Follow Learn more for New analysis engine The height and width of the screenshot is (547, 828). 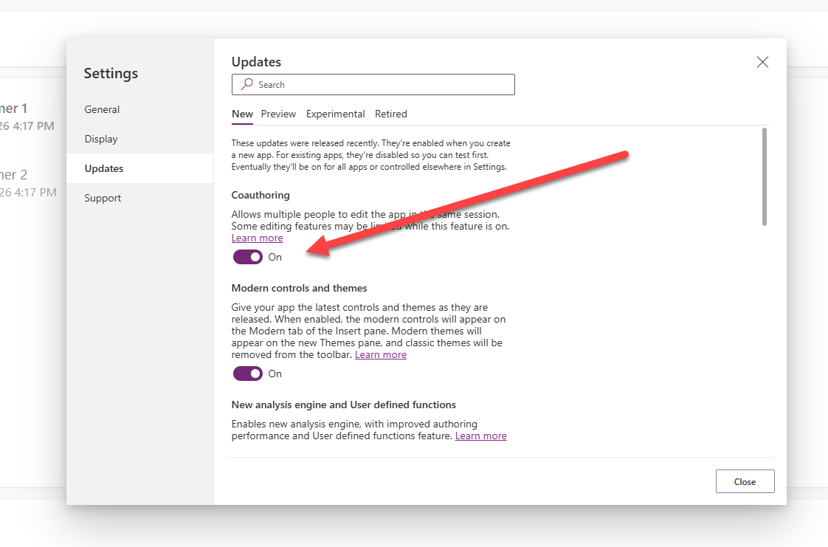pos(480,436)
